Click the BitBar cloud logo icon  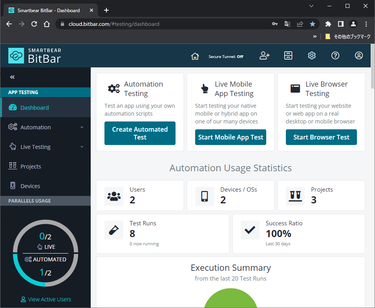(x=16, y=56)
